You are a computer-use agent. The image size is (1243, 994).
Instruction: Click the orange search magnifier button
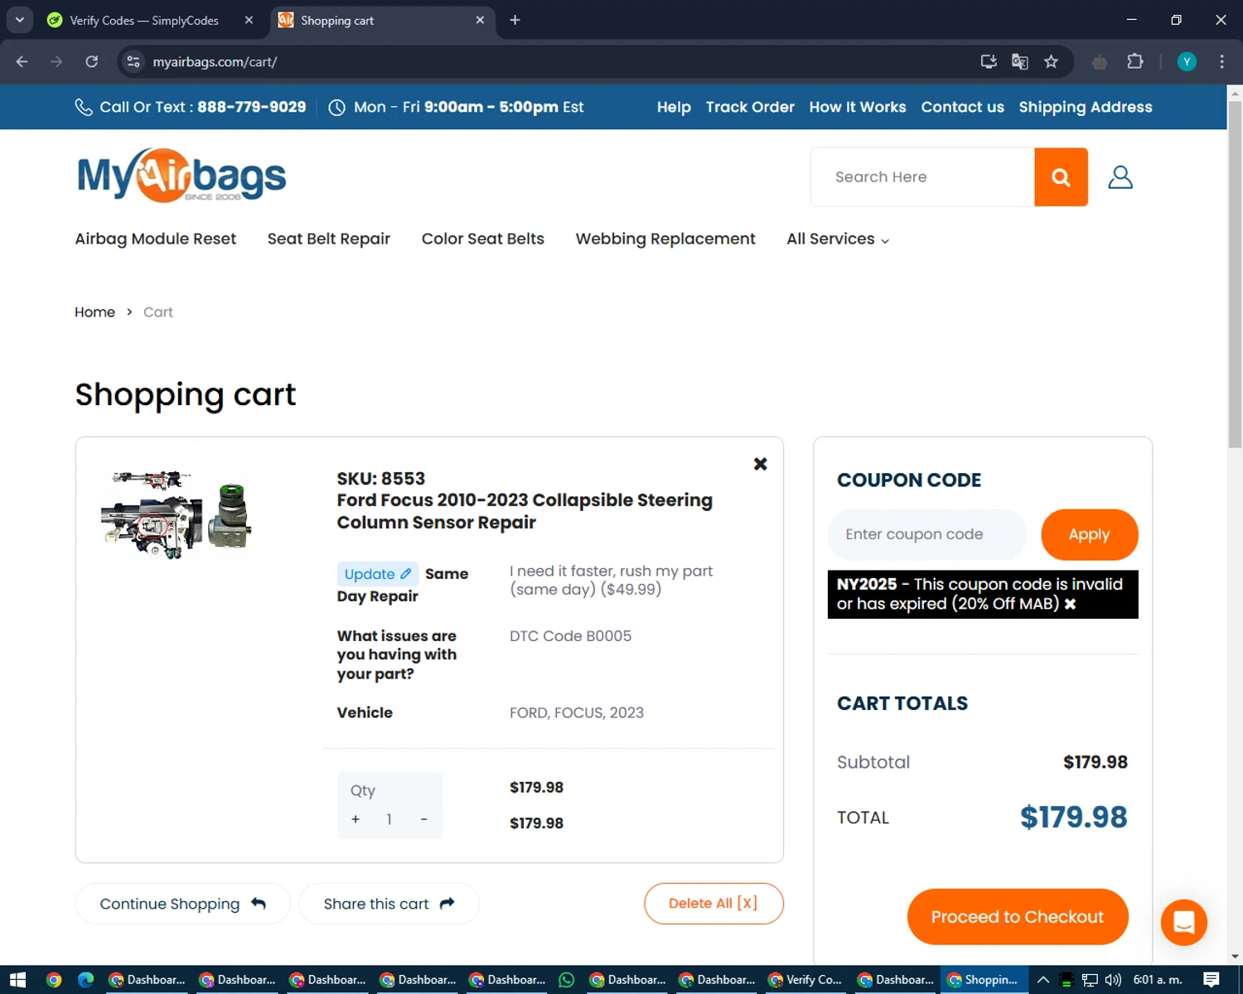[x=1061, y=177]
